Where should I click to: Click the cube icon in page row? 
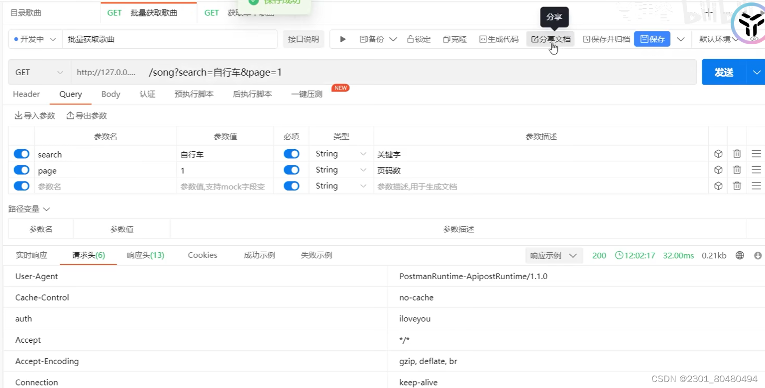pyautogui.click(x=718, y=170)
